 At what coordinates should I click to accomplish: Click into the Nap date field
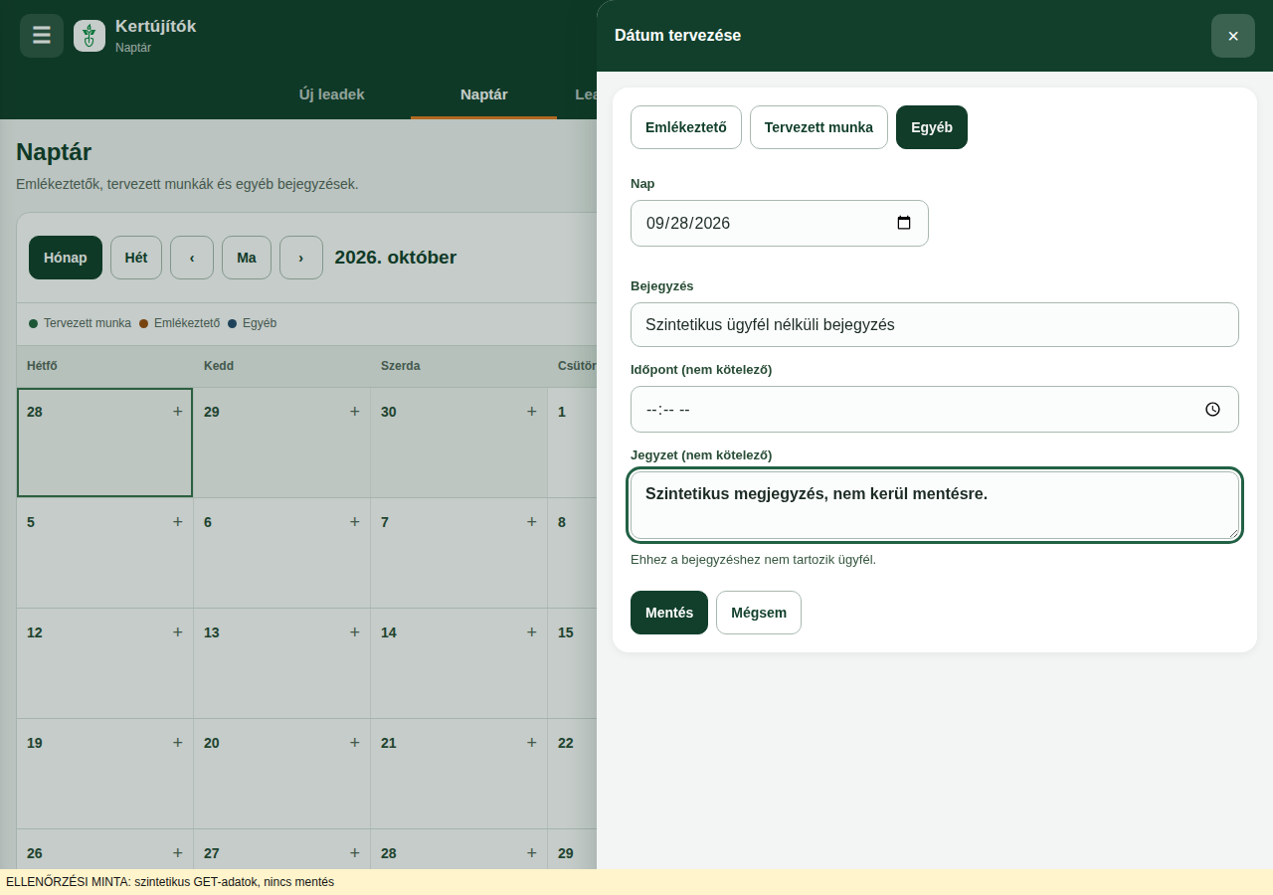(780, 223)
